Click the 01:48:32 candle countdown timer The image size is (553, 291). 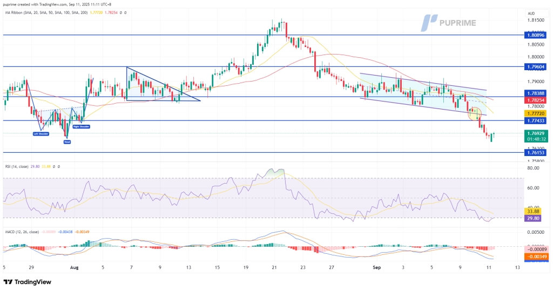tap(536, 139)
